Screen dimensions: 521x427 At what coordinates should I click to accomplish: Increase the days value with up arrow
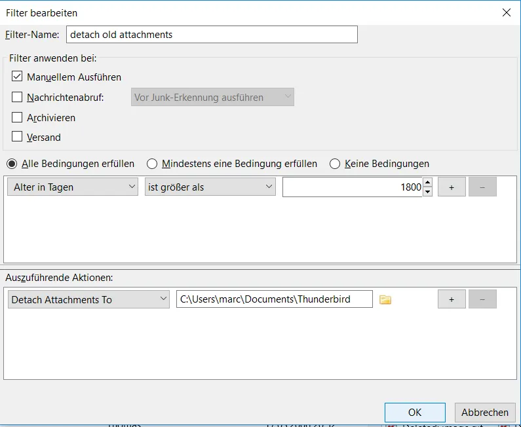pos(428,182)
